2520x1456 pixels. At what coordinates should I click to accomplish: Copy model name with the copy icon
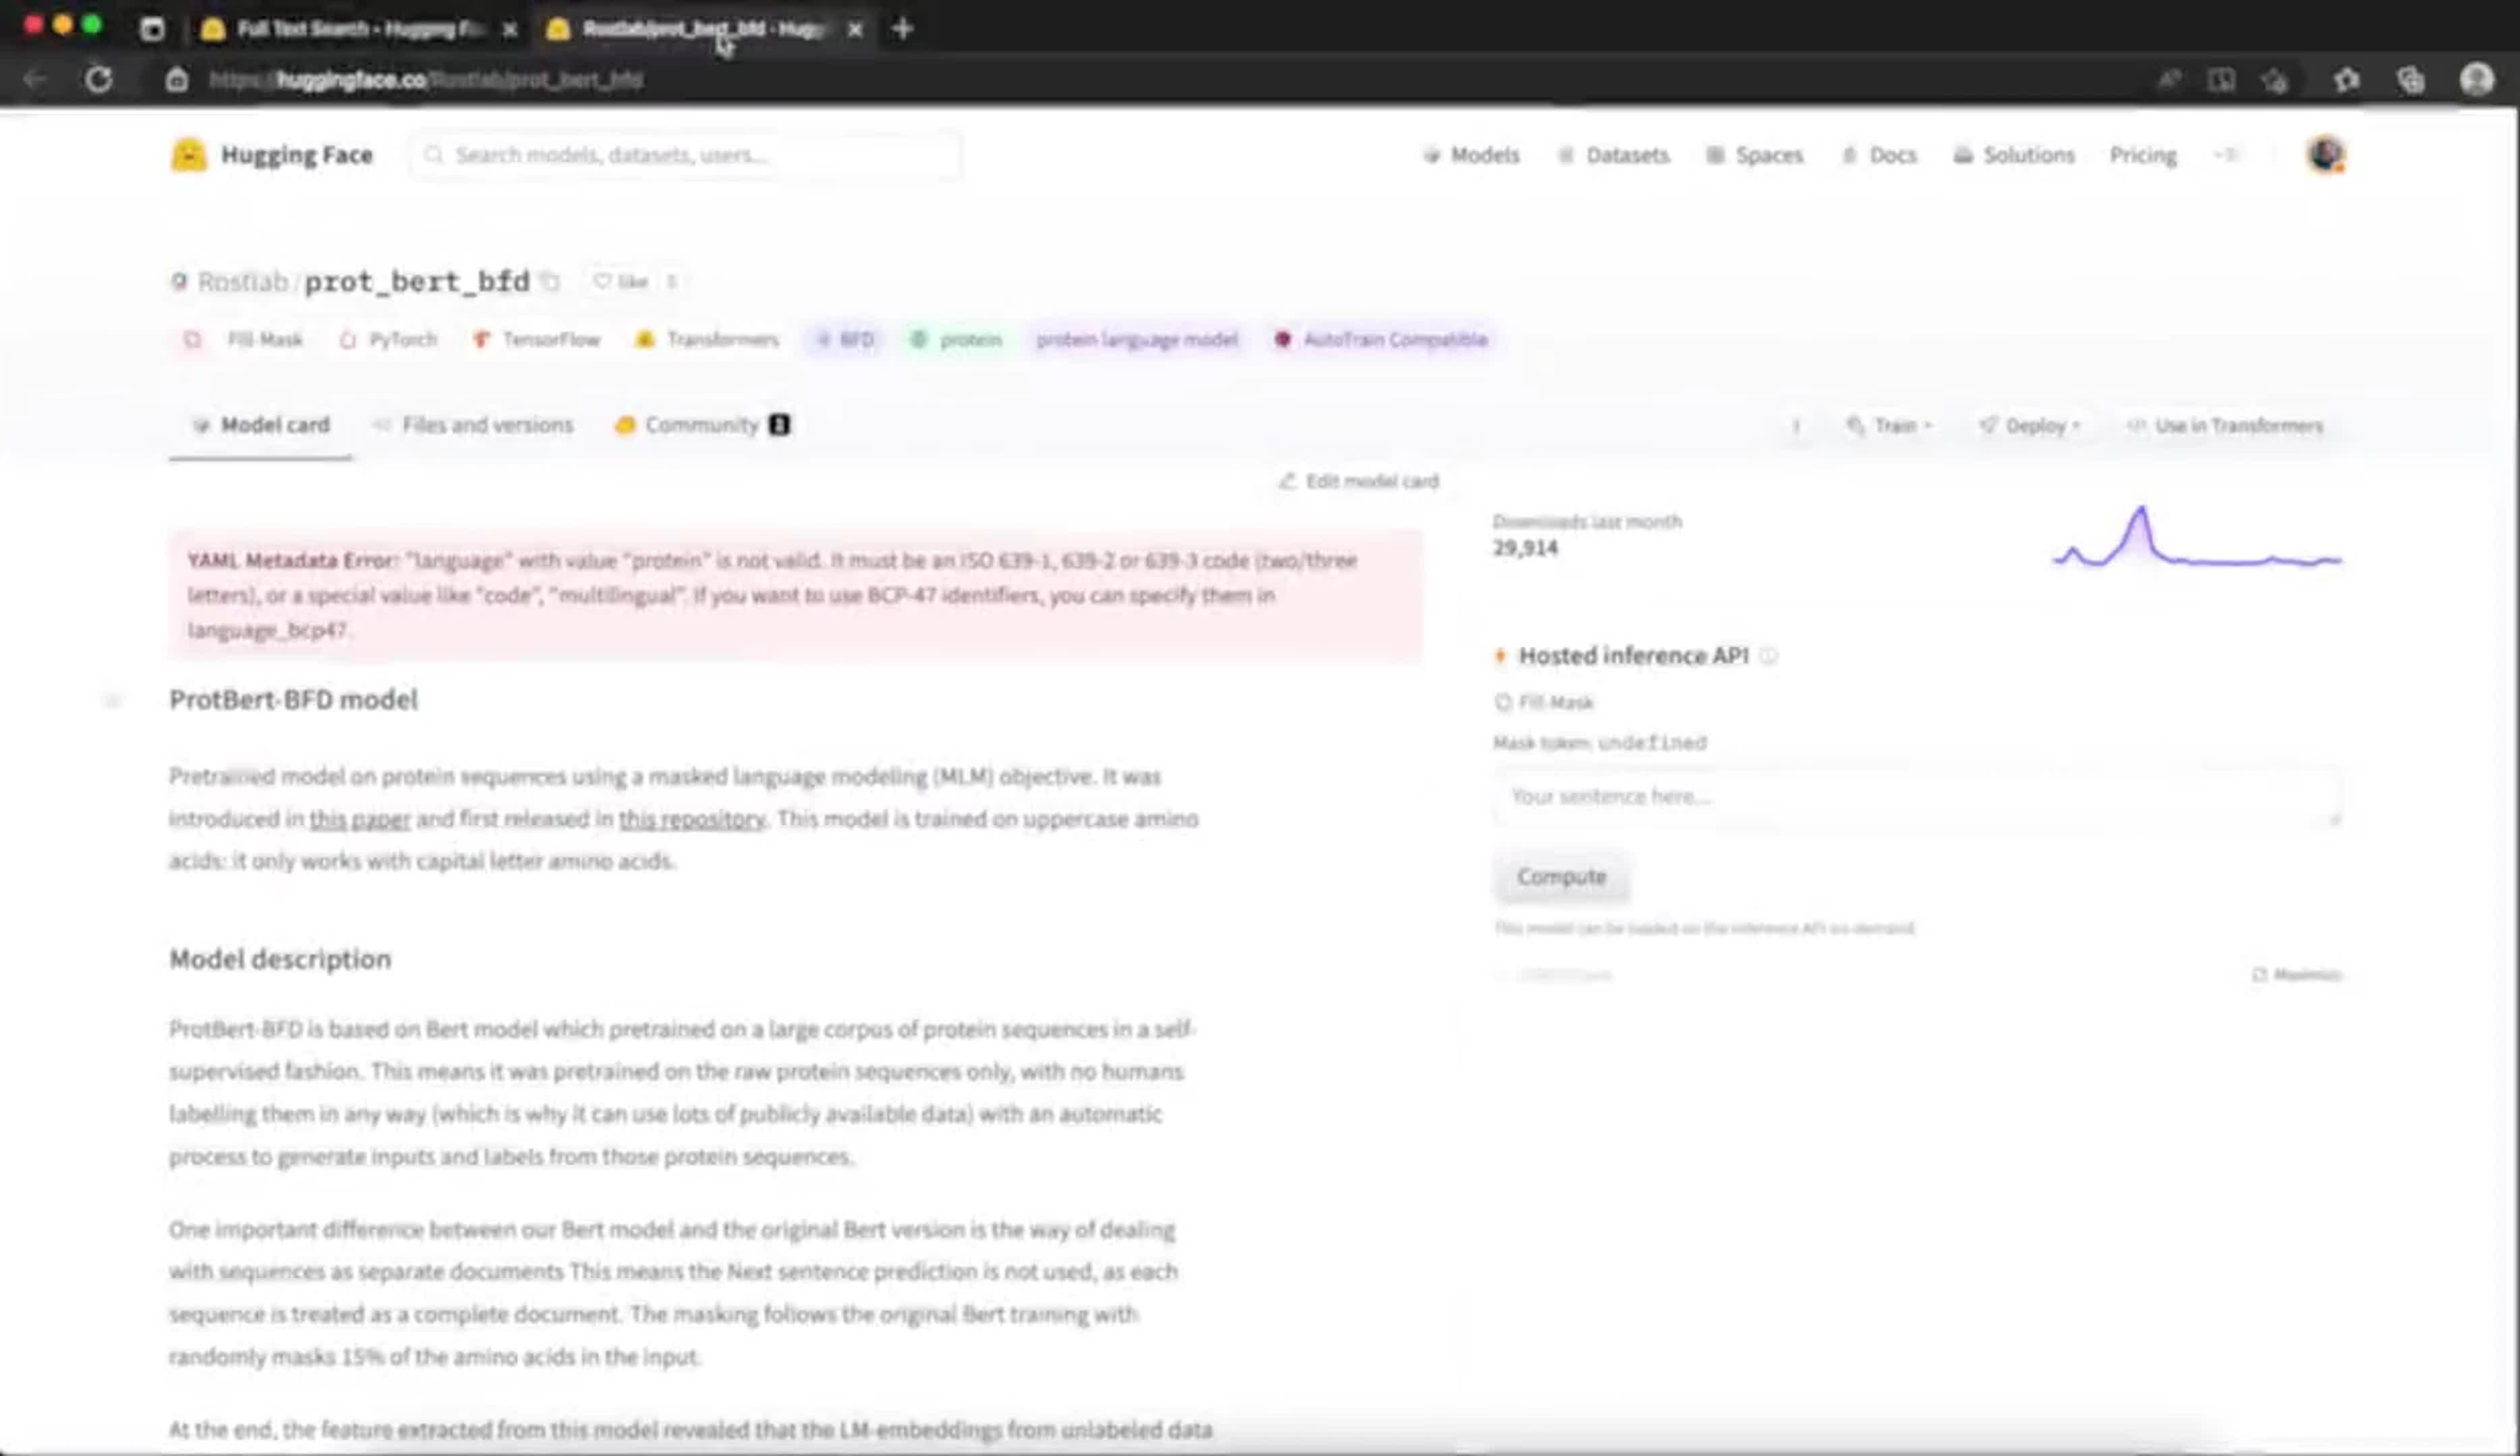(550, 282)
